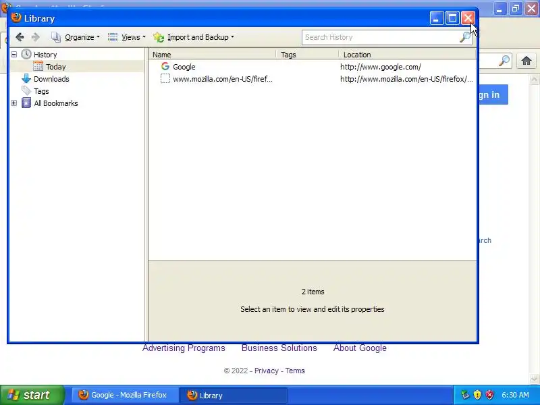540x405 pixels.
Task: Minimize the Library window
Action: pos(436,18)
